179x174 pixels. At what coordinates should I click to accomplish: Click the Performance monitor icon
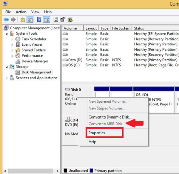coord(18,56)
